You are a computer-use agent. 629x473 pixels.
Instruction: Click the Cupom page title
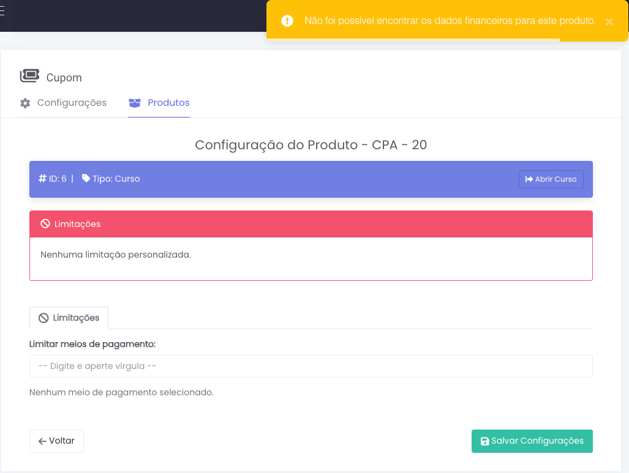64,78
